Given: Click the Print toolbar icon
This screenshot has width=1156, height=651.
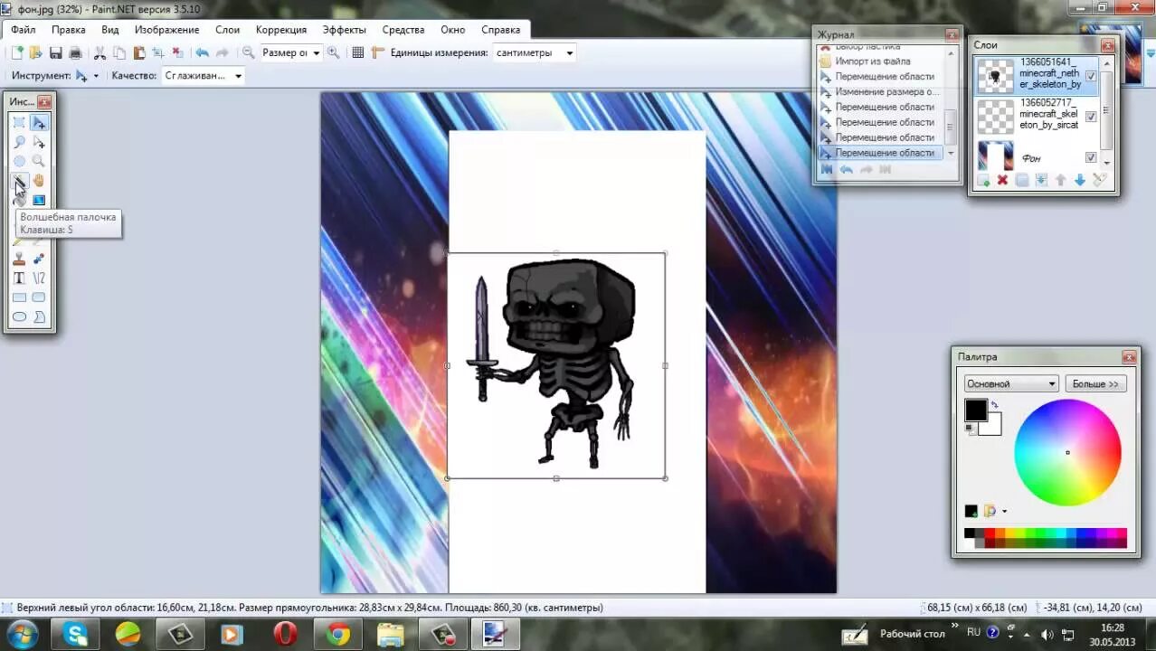Looking at the screenshot, I should tap(75, 52).
